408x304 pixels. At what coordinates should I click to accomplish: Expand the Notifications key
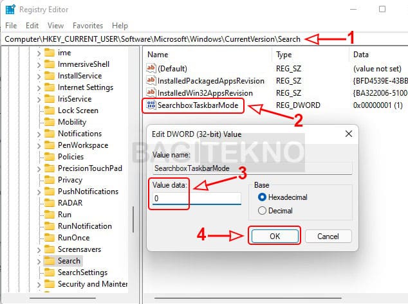click(x=39, y=134)
